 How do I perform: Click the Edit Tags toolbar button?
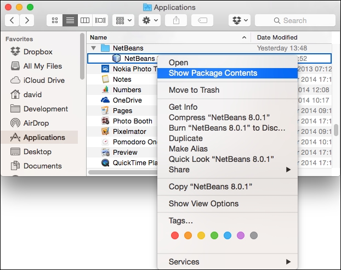pos(202,20)
